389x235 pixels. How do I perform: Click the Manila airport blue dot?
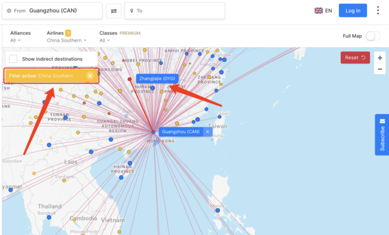[217, 210]
